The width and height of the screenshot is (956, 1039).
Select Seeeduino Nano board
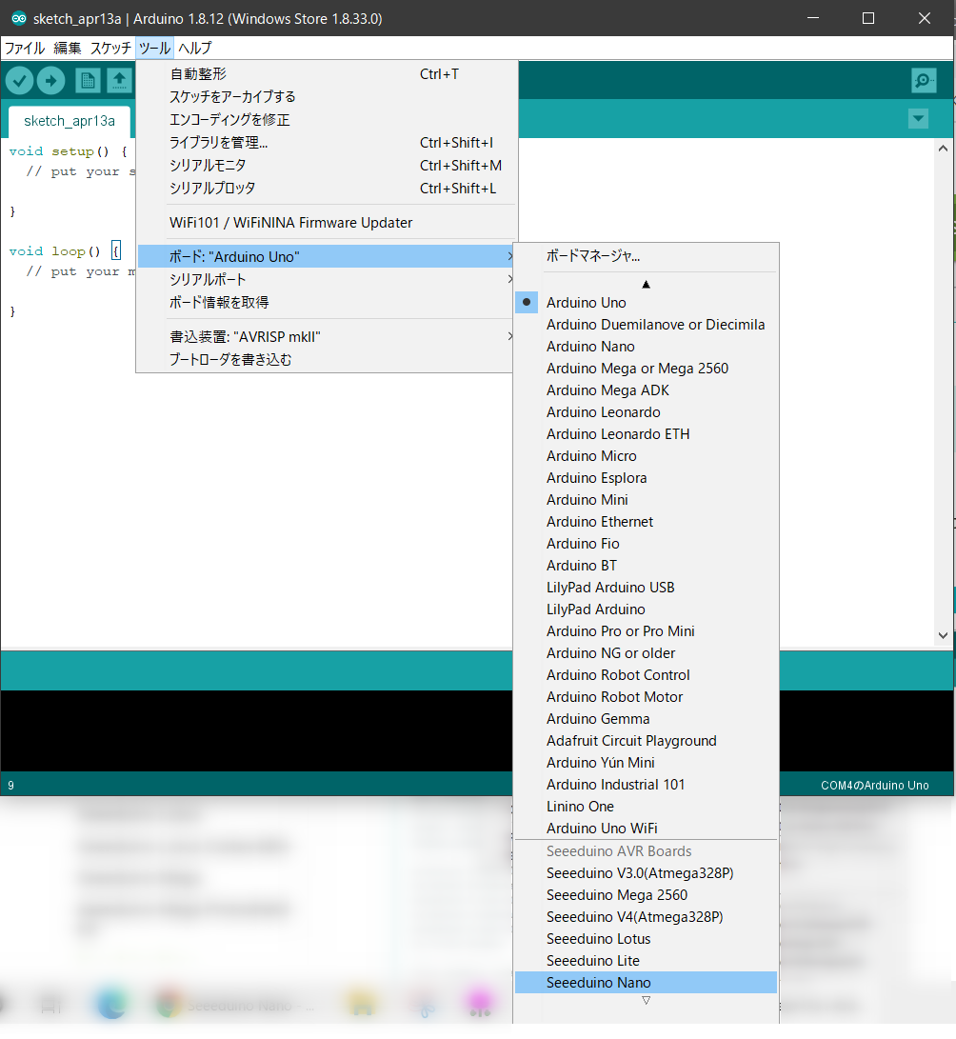(646, 982)
